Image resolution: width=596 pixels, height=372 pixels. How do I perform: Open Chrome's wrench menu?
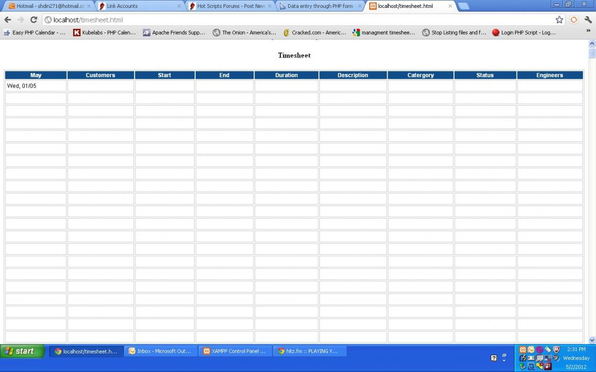point(588,20)
